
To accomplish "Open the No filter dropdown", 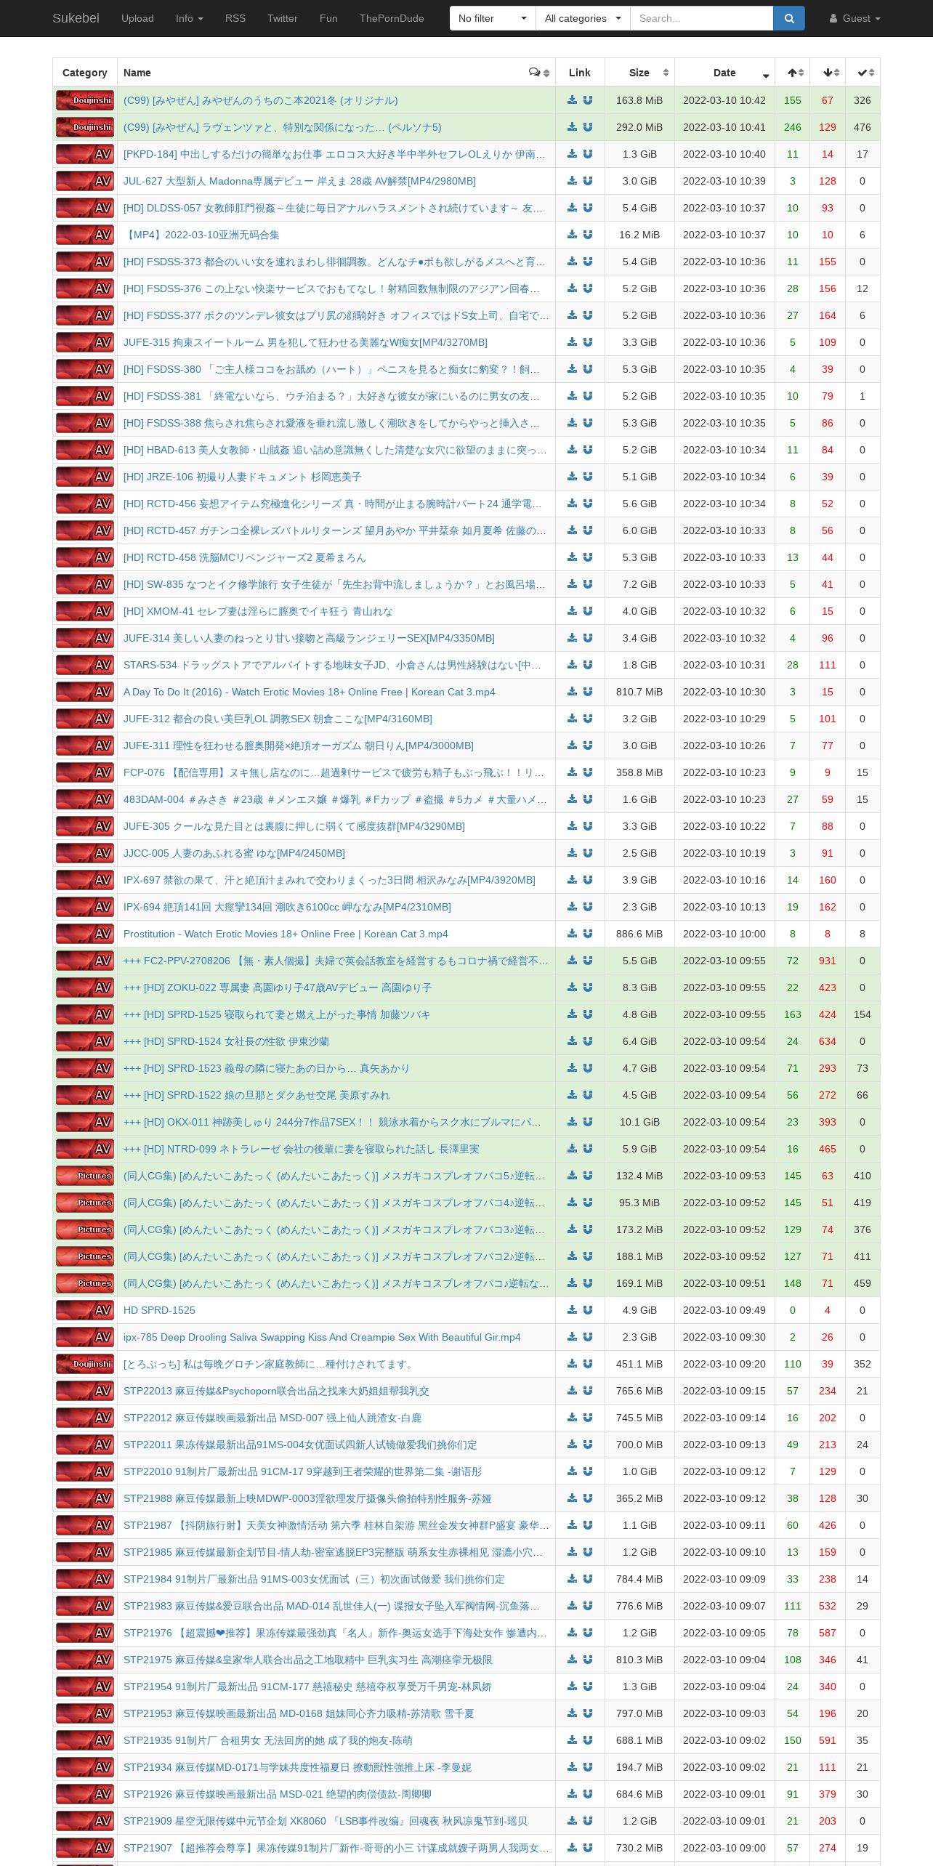I will (493, 18).
